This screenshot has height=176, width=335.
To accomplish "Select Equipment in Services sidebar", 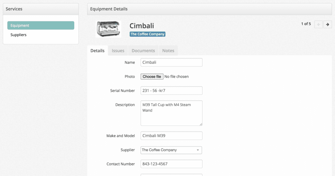I will point(41,25).
